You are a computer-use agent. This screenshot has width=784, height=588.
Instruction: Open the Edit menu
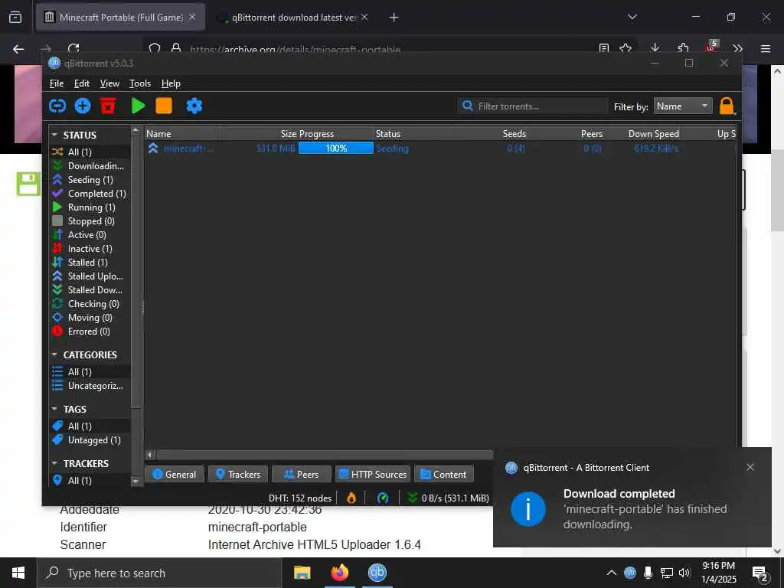[x=81, y=83]
